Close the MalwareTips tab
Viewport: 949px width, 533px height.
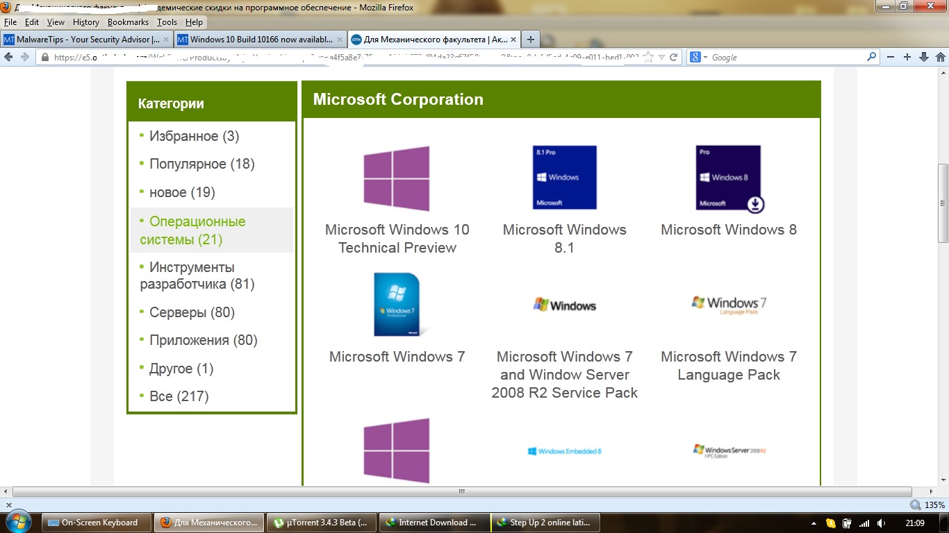tap(166, 40)
